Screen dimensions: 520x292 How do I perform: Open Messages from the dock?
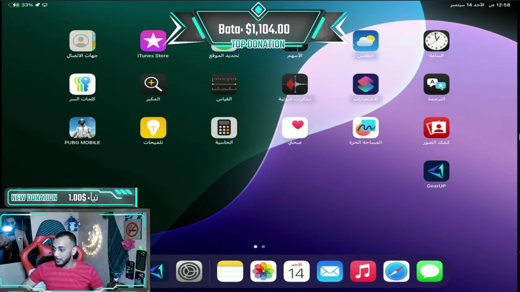click(430, 271)
